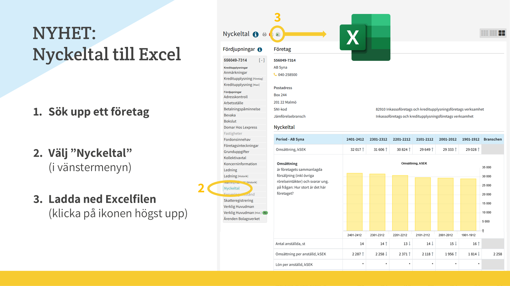Collapse the 556049-7314 menu with [-]

pos(262,60)
